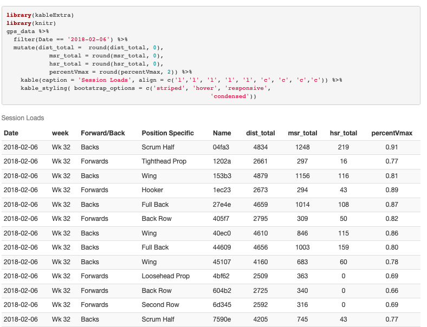The height and width of the screenshot is (327, 427).
Task: Click the player name 6d345 cell
Action: pyautogui.click(x=223, y=305)
